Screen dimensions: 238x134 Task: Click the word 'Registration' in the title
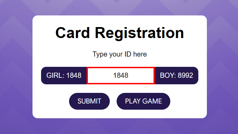[139, 33]
